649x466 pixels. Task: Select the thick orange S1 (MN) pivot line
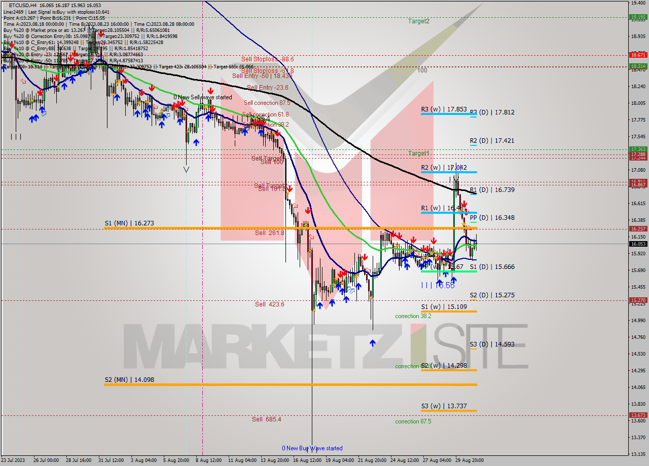pos(291,228)
